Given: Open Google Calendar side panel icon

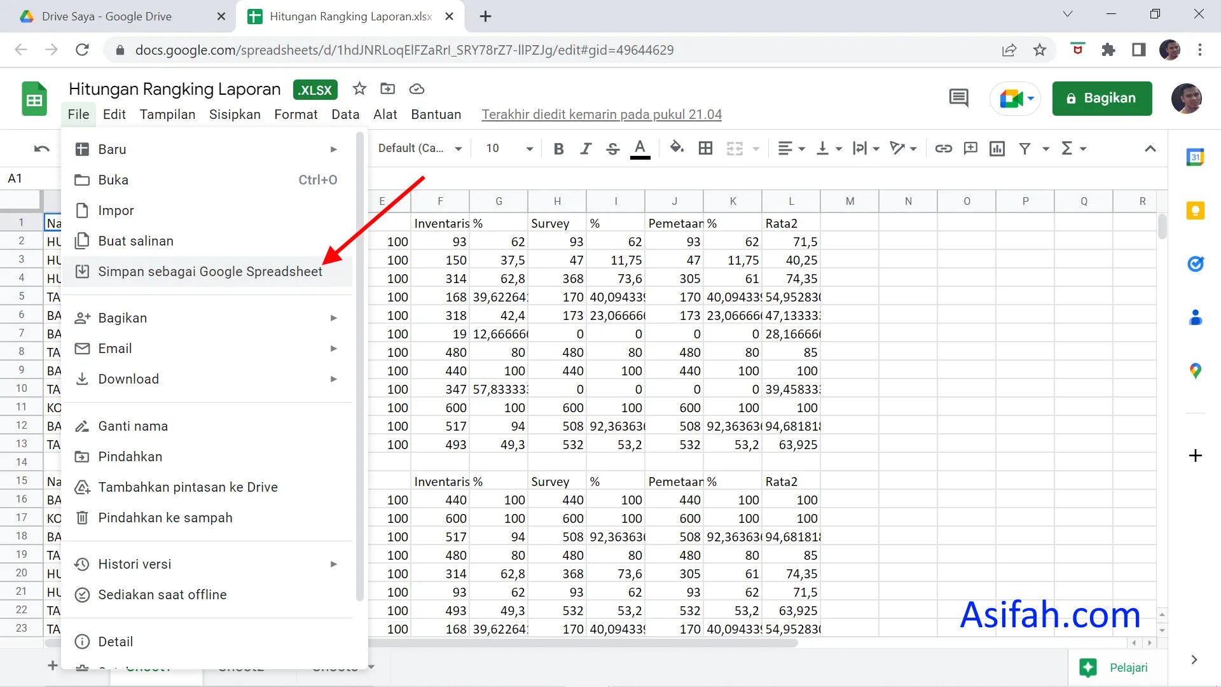Looking at the screenshot, I should click(1195, 156).
